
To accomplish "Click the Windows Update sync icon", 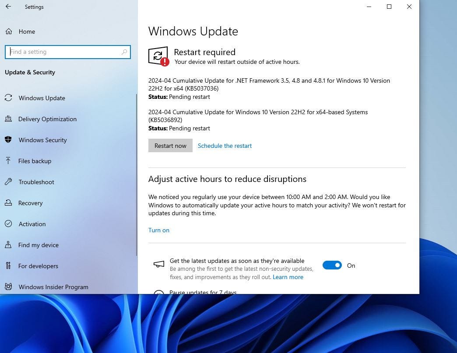I will click(8, 98).
